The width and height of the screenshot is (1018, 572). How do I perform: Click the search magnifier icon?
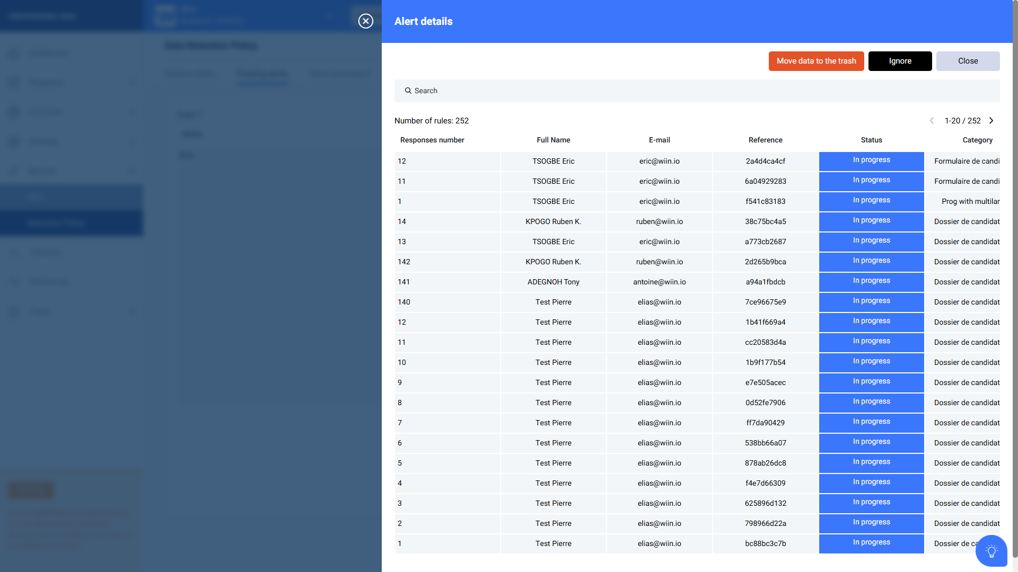click(x=408, y=91)
